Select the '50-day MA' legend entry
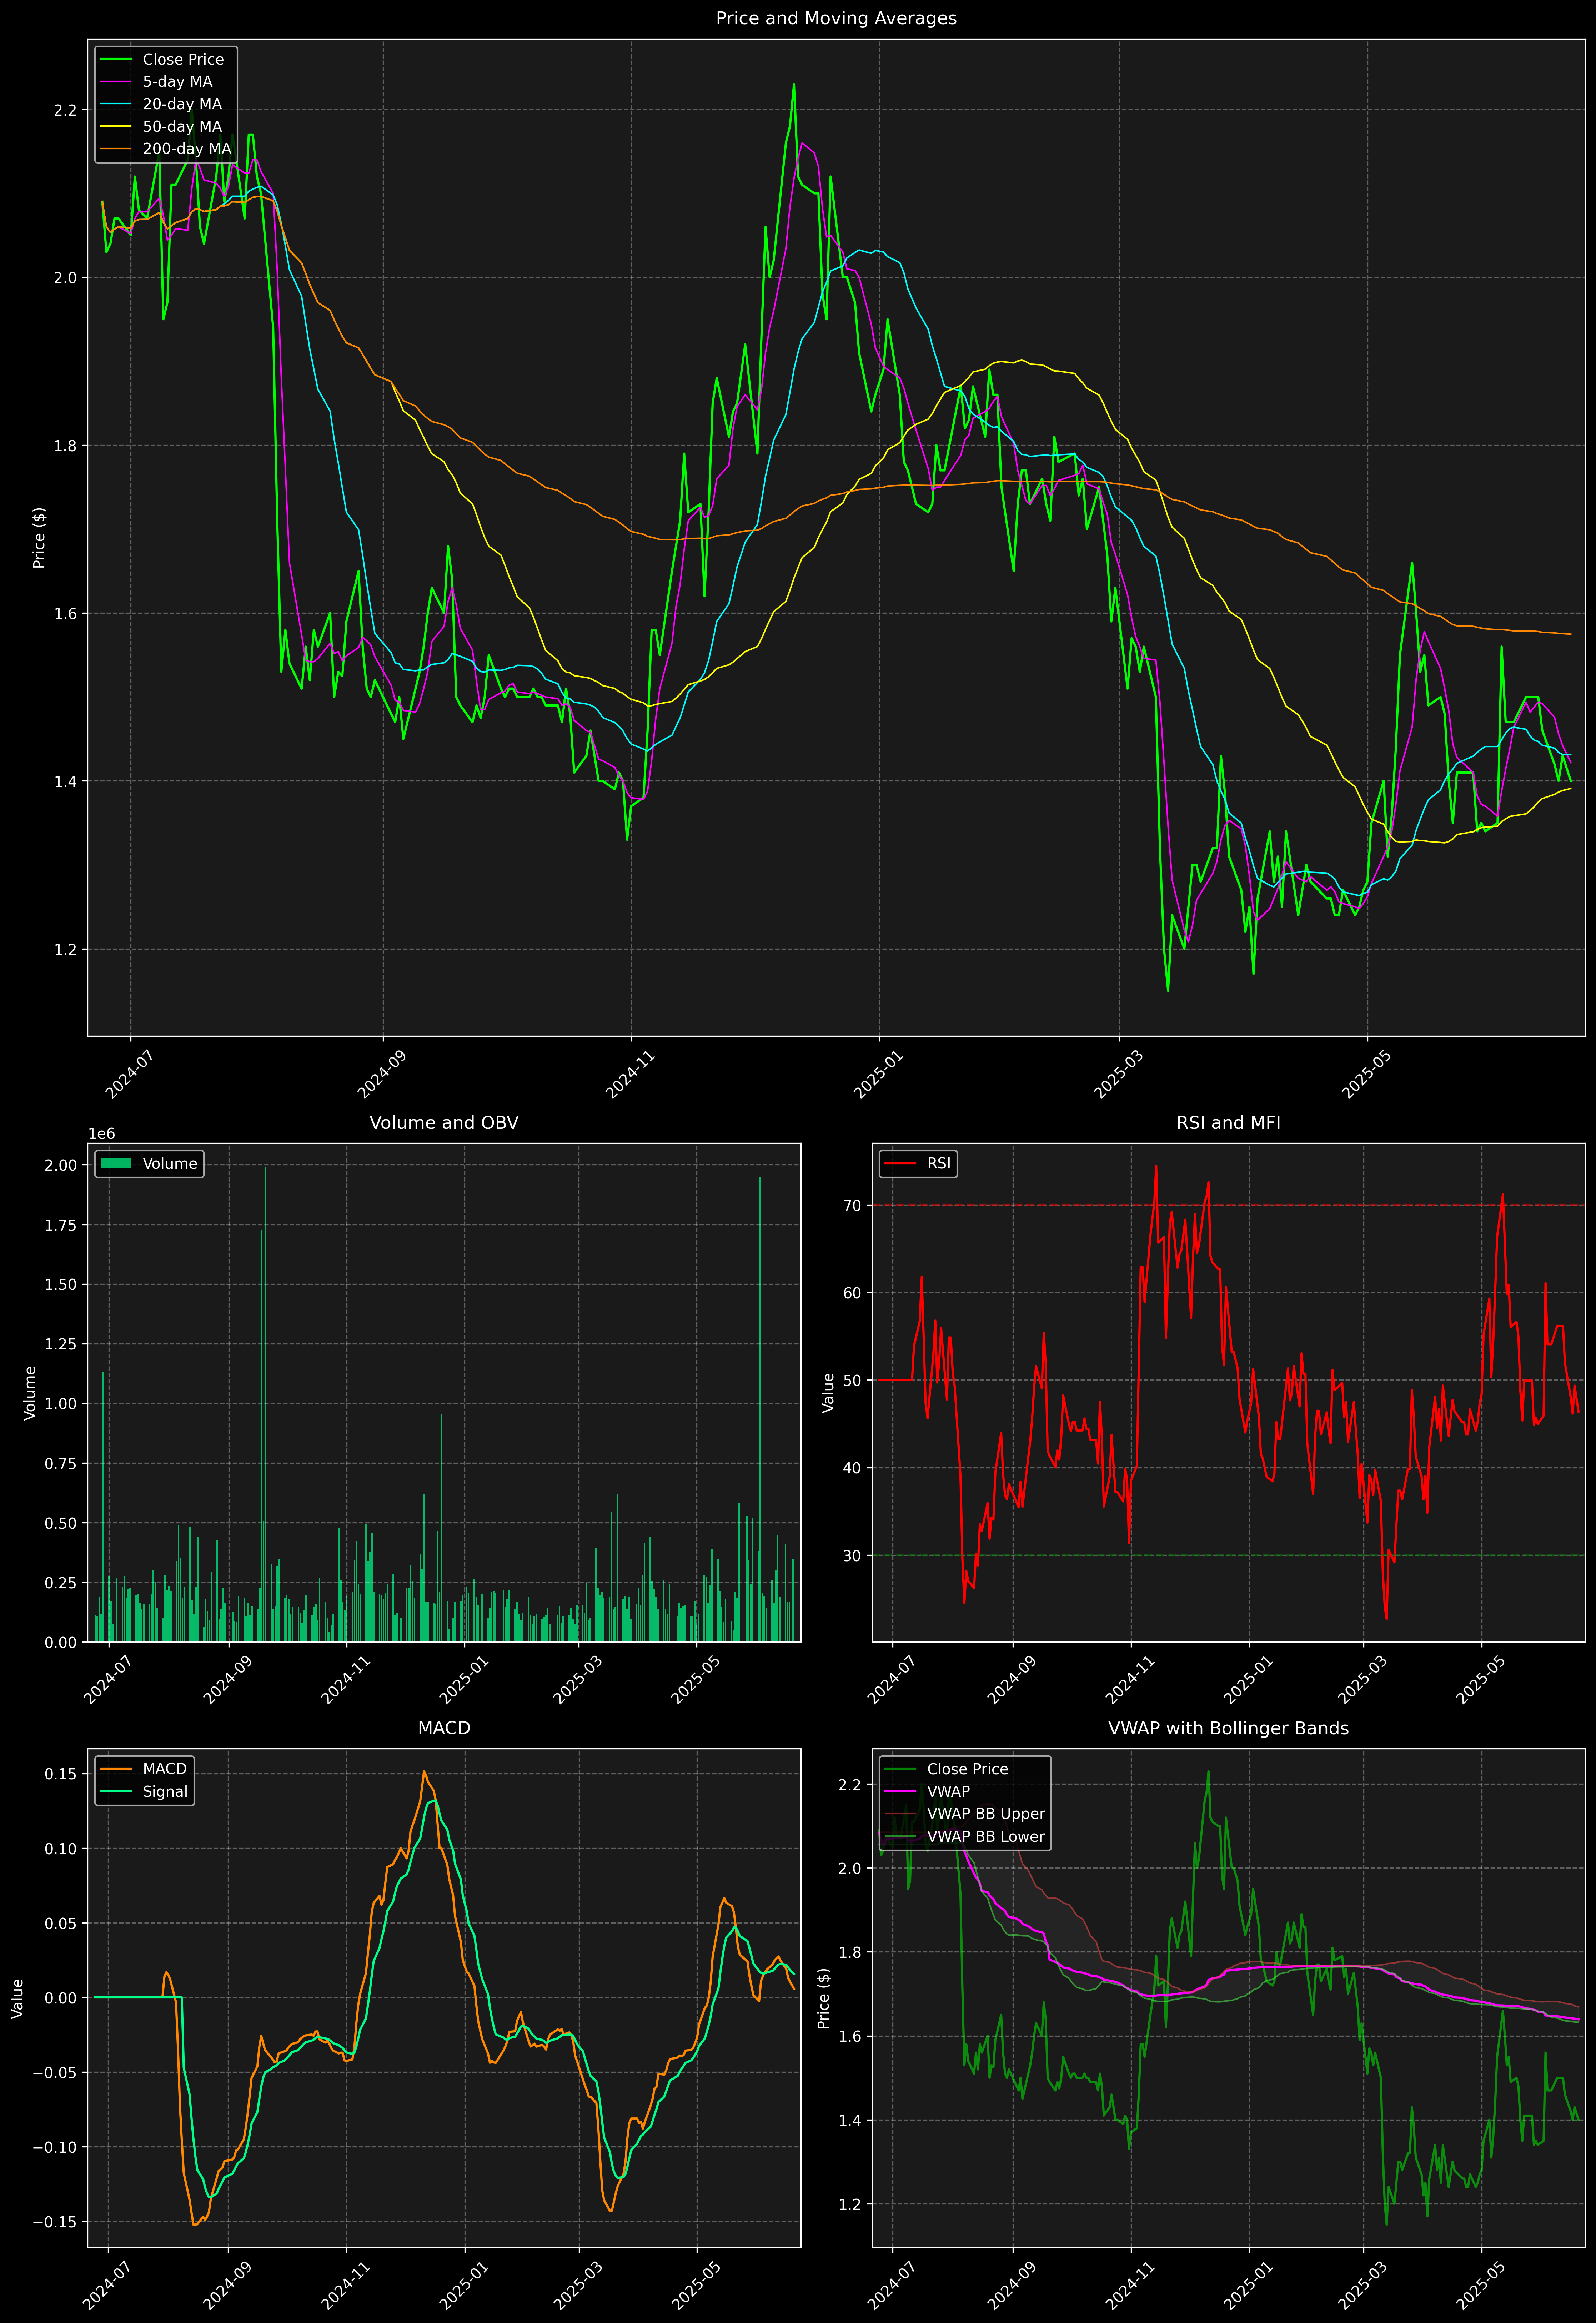 coord(182,126)
